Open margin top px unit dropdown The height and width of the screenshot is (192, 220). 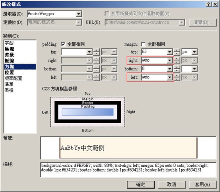194,52
